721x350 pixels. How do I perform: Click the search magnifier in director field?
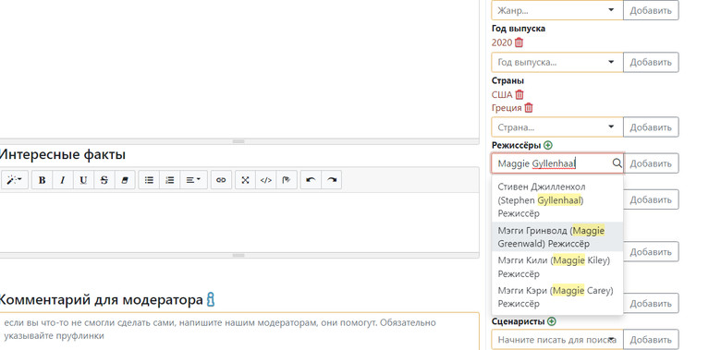[x=617, y=163]
